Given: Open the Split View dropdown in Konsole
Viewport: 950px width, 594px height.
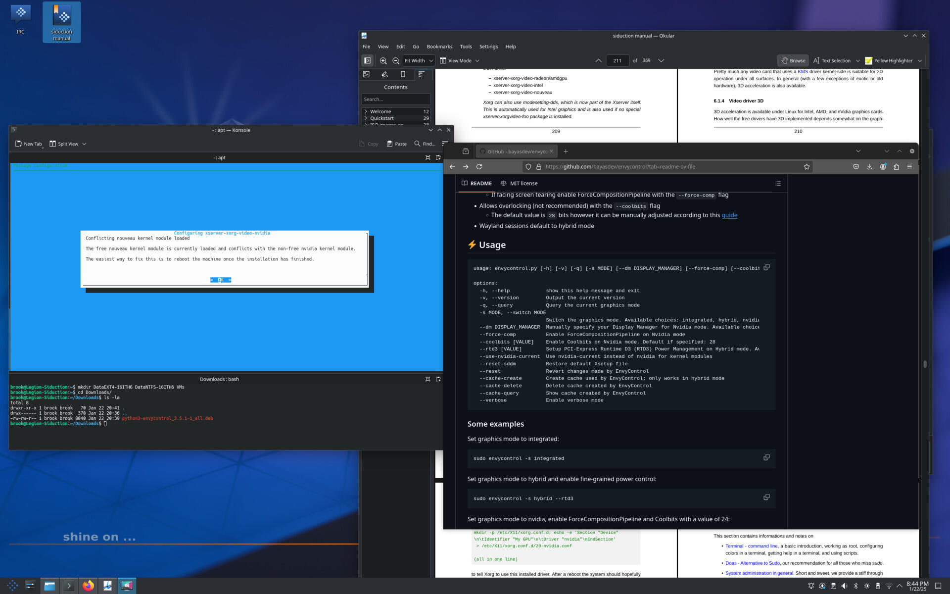Looking at the screenshot, I should coord(68,144).
